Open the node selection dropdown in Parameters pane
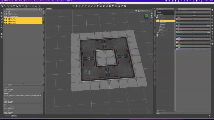 coord(165,9)
